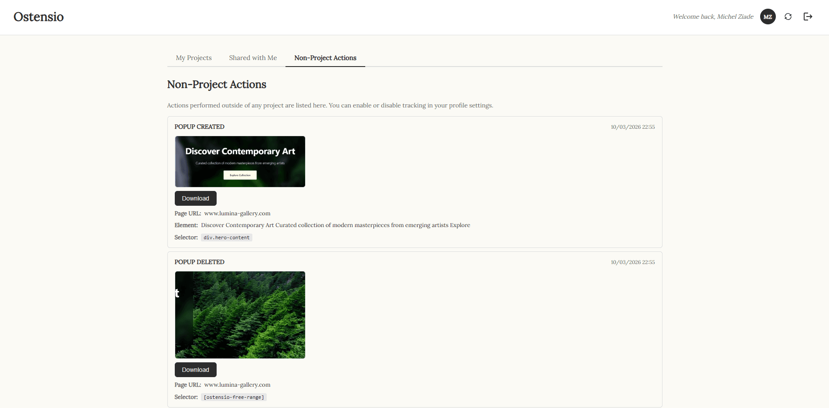Select the Popup Created card title
This screenshot has width=829, height=408.
click(199, 127)
